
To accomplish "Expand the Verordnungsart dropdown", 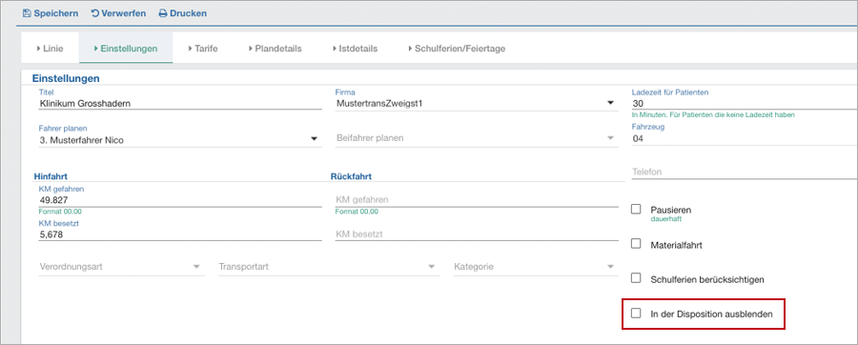I will [196, 267].
